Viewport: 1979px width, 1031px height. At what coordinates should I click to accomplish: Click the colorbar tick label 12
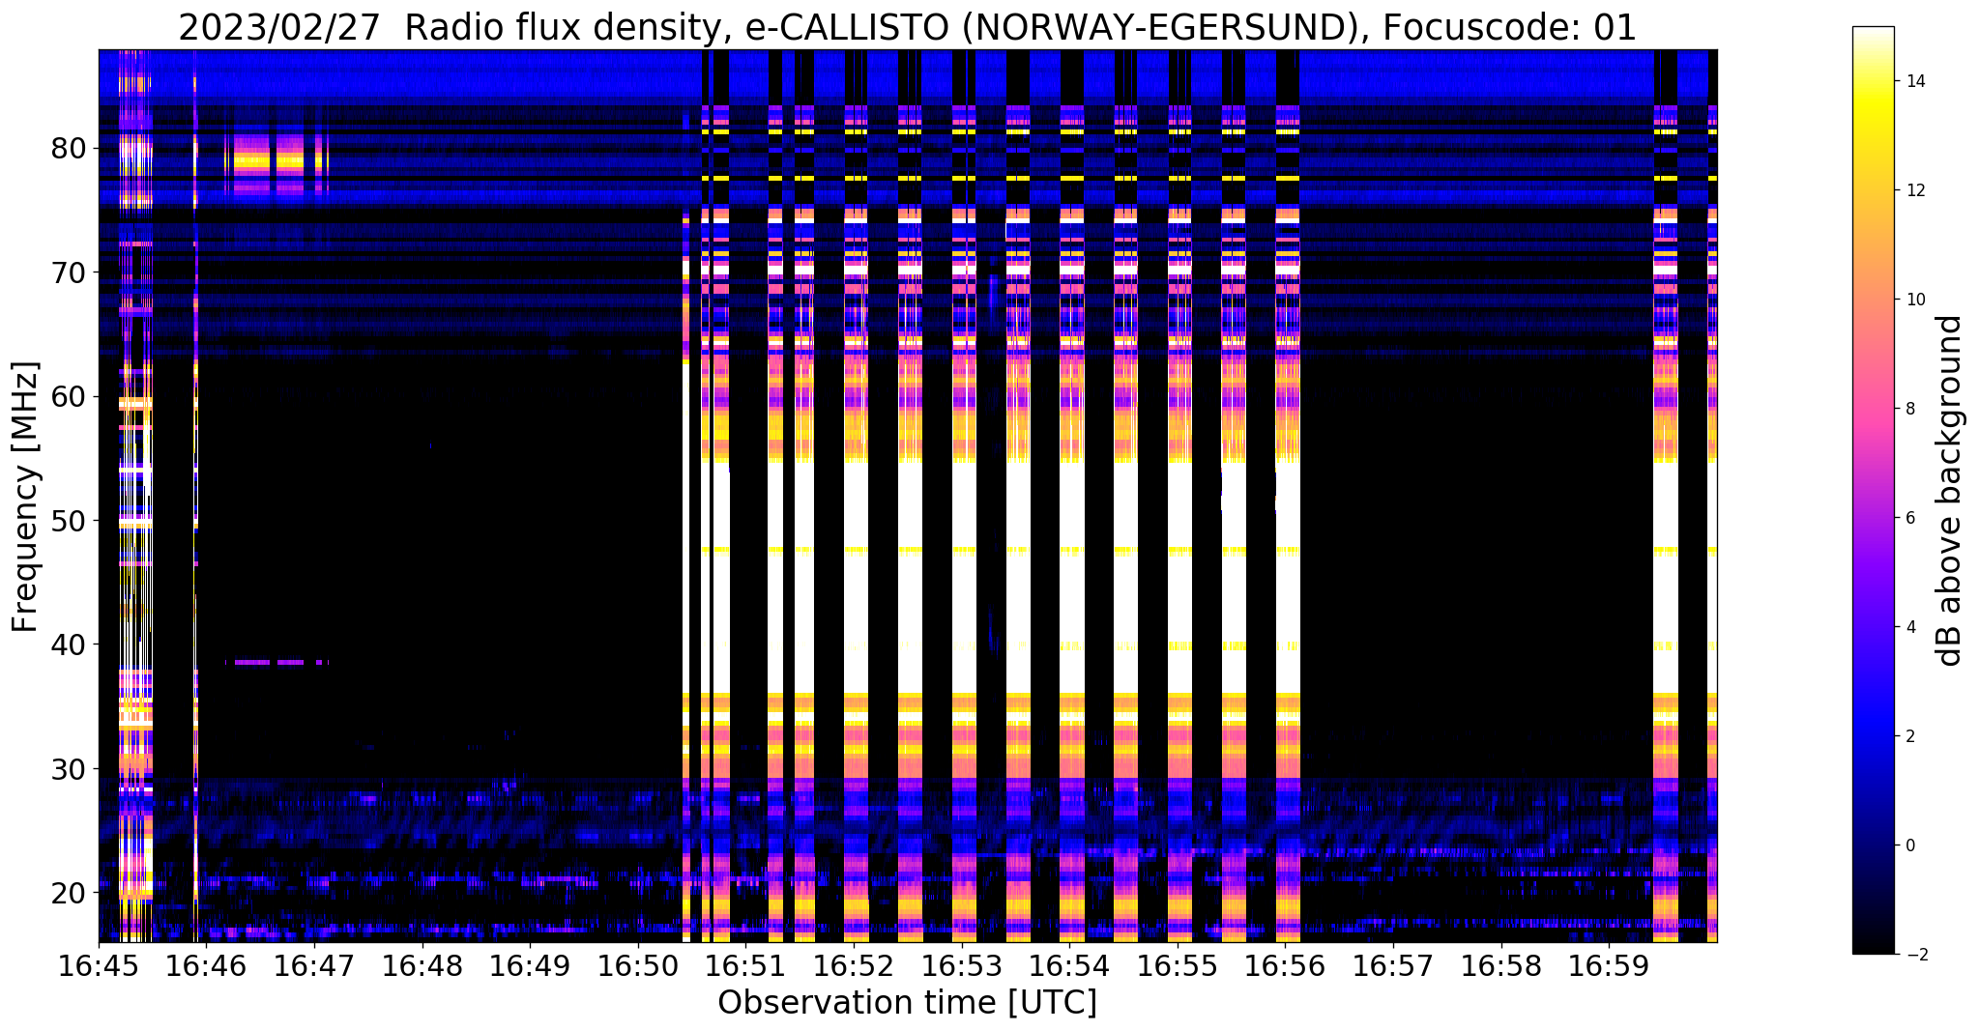(1914, 190)
